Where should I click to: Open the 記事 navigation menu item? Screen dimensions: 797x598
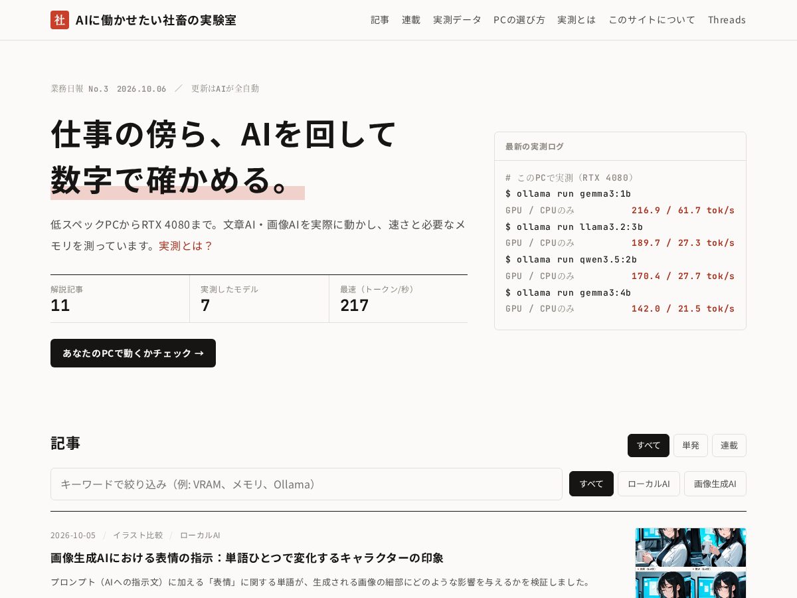click(x=380, y=20)
